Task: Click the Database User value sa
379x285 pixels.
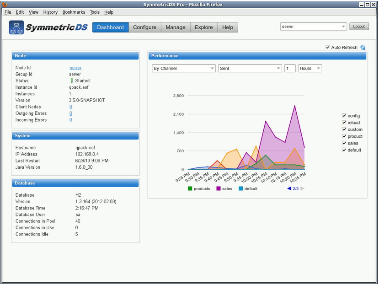Action: pos(78,215)
